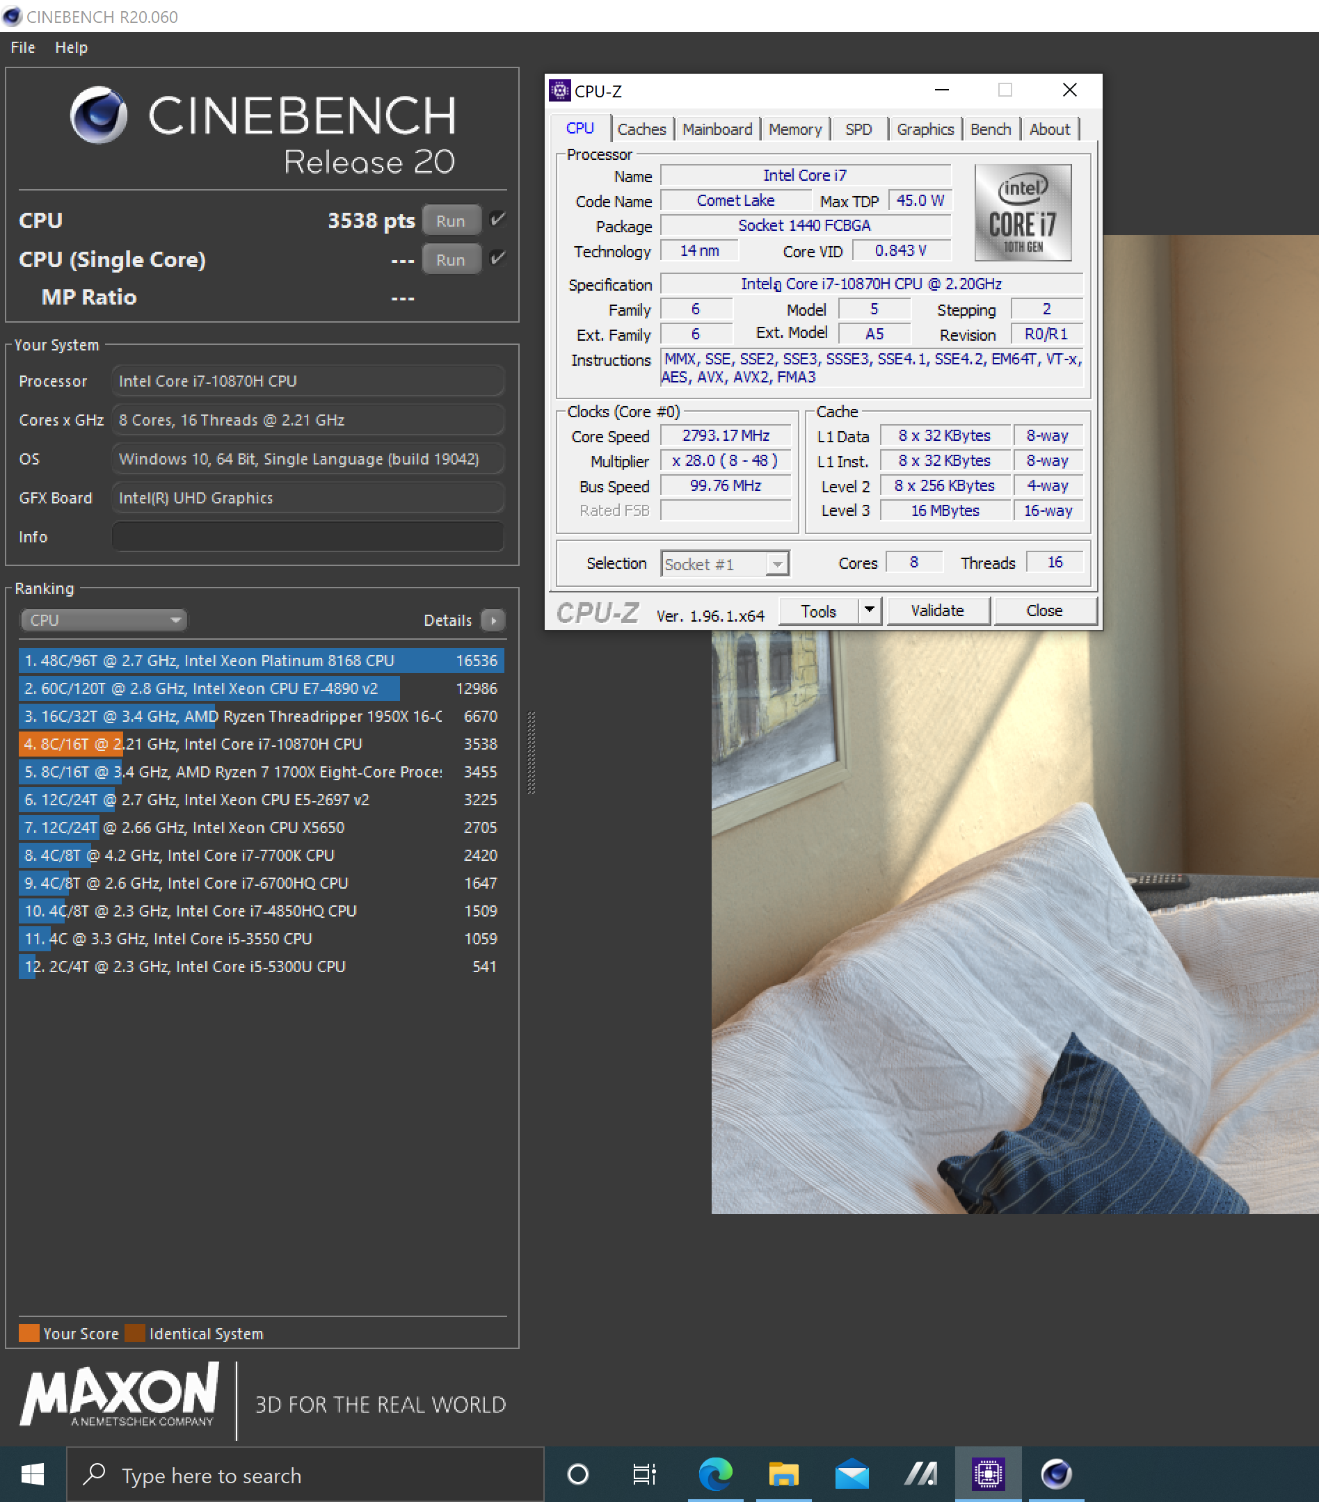Viewport: 1319px width, 1502px height.
Task: Select ranking row Xeon Platinum 8168 CPU
Action: coord(261,660)
